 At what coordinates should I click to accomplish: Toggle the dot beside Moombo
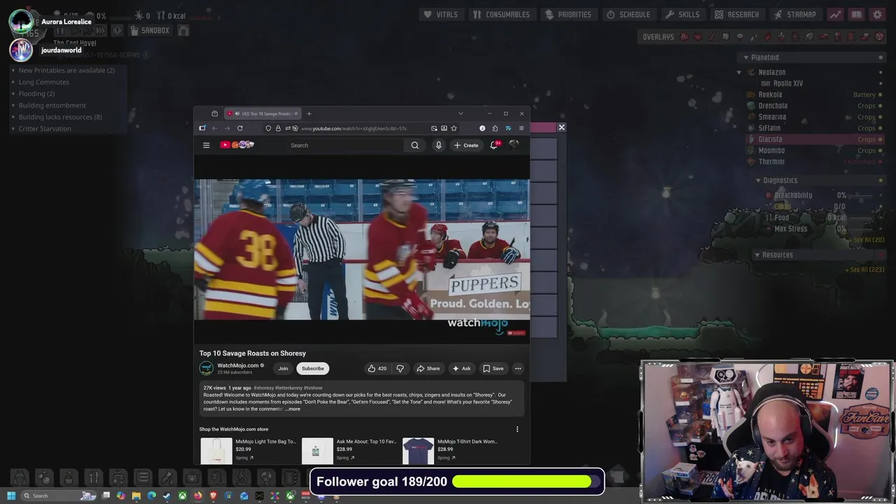point(881,150)
